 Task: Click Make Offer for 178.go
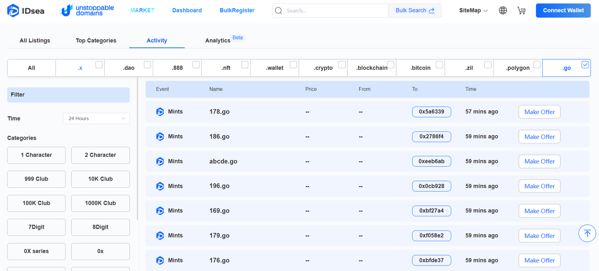click(x=540, y=112)
